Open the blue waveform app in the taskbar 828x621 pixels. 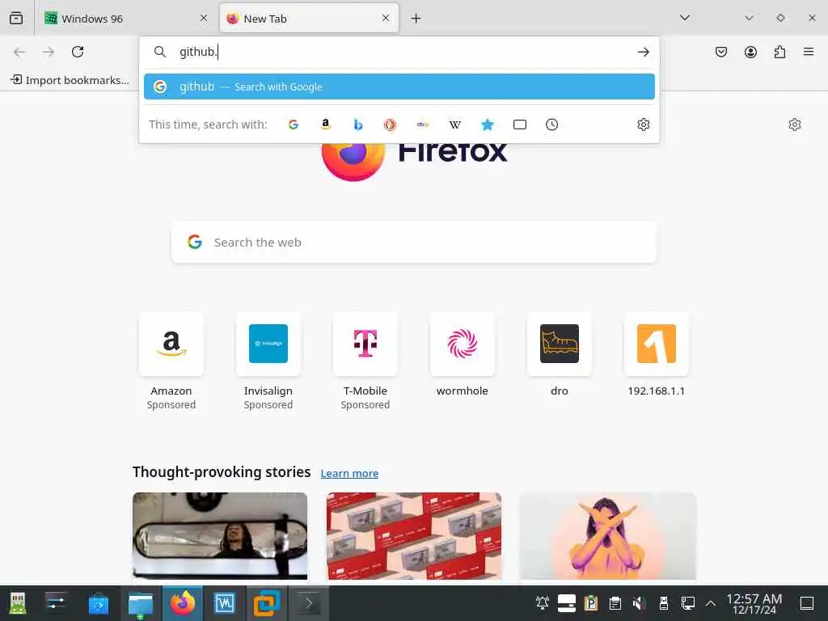[x=225, y=603]
